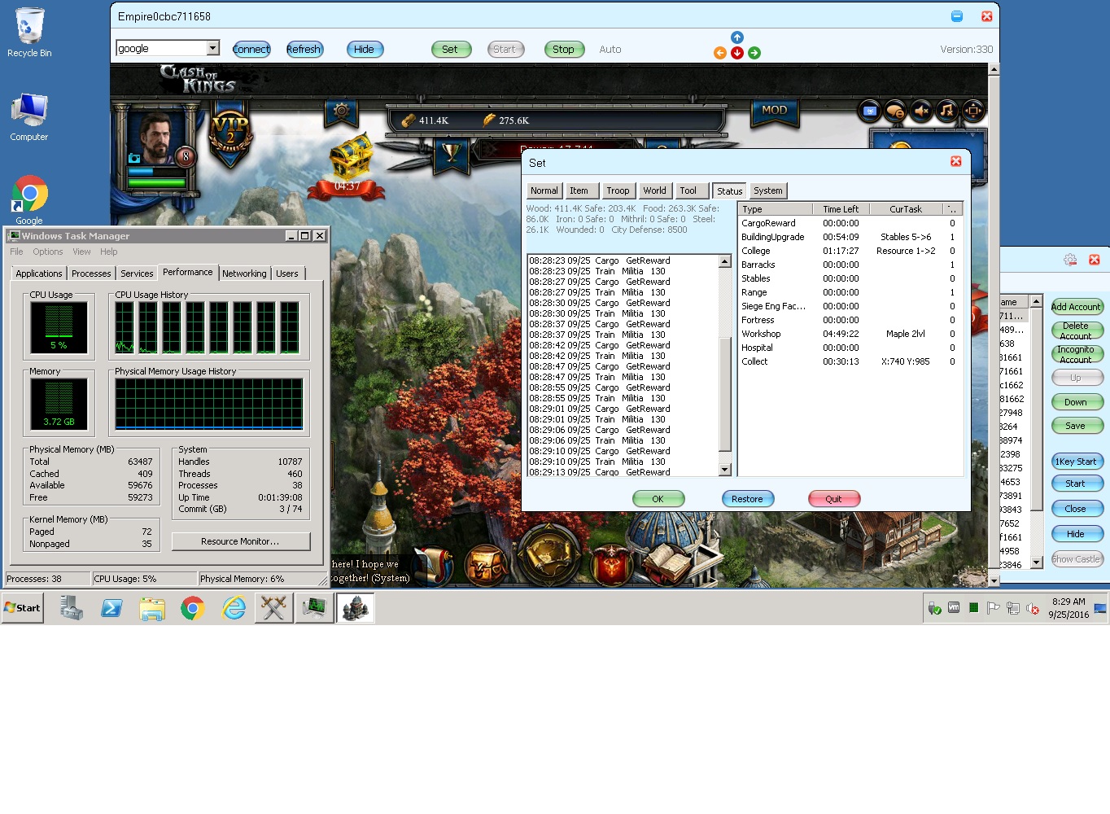The width and height of the screenshot is (1110, 814).
Task: Open the Options menu in Task Manager
Action: [47, 252]
